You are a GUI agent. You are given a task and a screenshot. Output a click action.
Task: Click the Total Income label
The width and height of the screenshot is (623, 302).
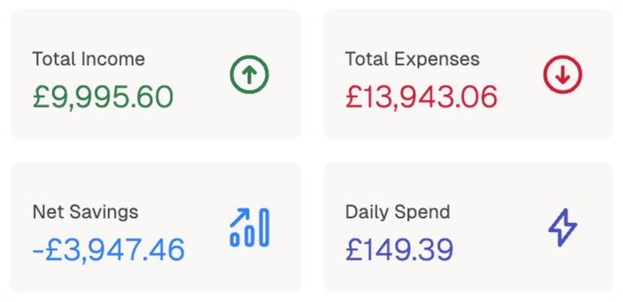(x=89, y=59)
